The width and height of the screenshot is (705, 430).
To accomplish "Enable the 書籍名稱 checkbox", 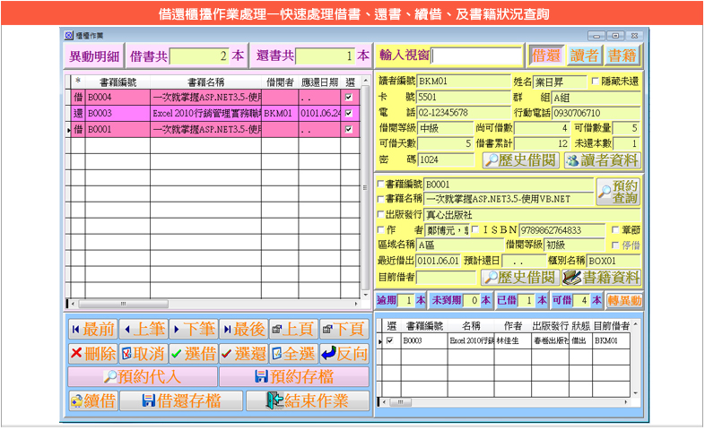I will click(x=381, y=199).
